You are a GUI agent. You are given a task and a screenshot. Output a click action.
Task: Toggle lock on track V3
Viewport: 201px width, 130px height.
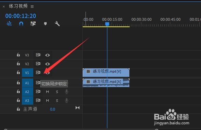(x=18, y=55)
